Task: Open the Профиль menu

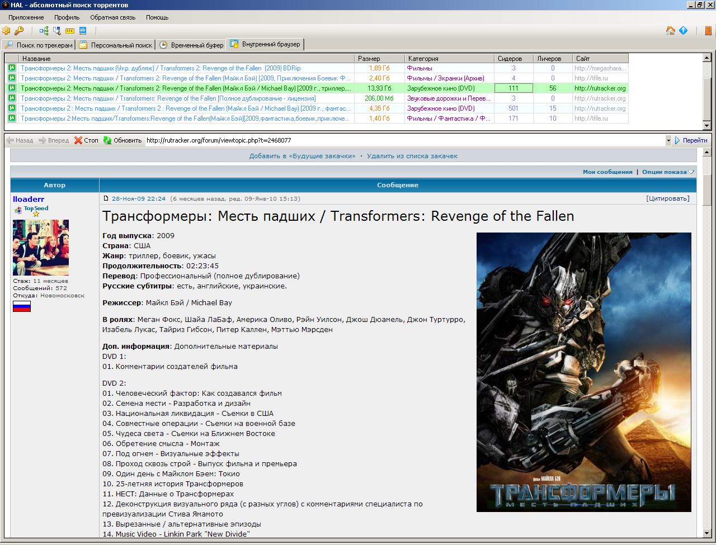Action: (67, 17)
